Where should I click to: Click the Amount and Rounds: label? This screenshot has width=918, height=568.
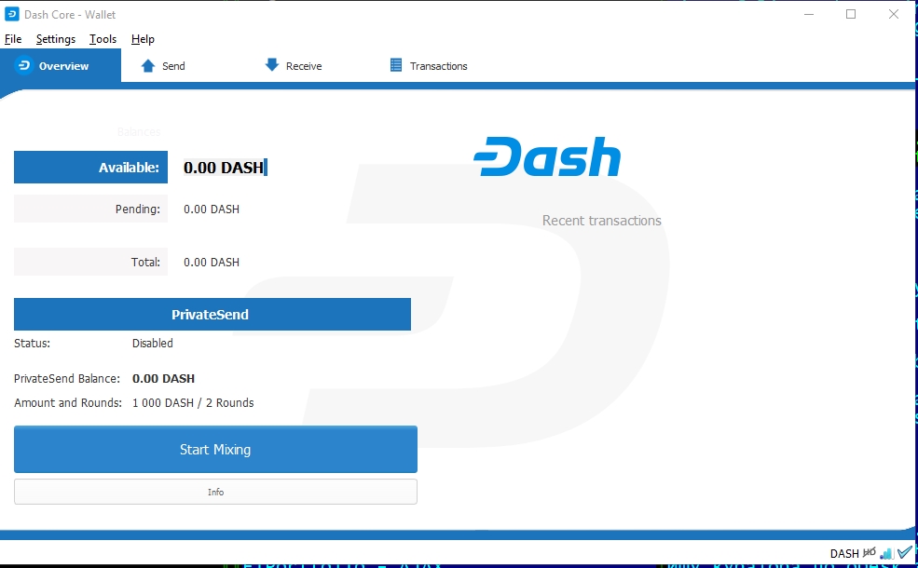point(68,403)
